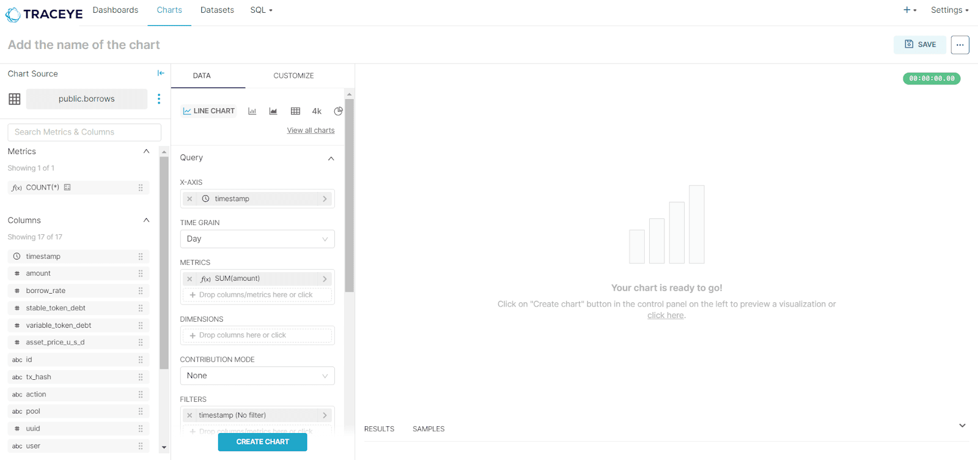Grab the drag handle for the pool column
This screenshot has width=978, height=460.
point(141,412)
